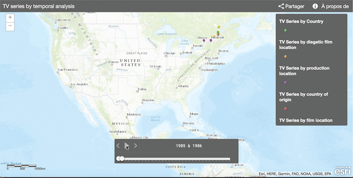Click the Washington city label on map
The height and width of the screenshot is (178, 353).
[x=209, y=70]
